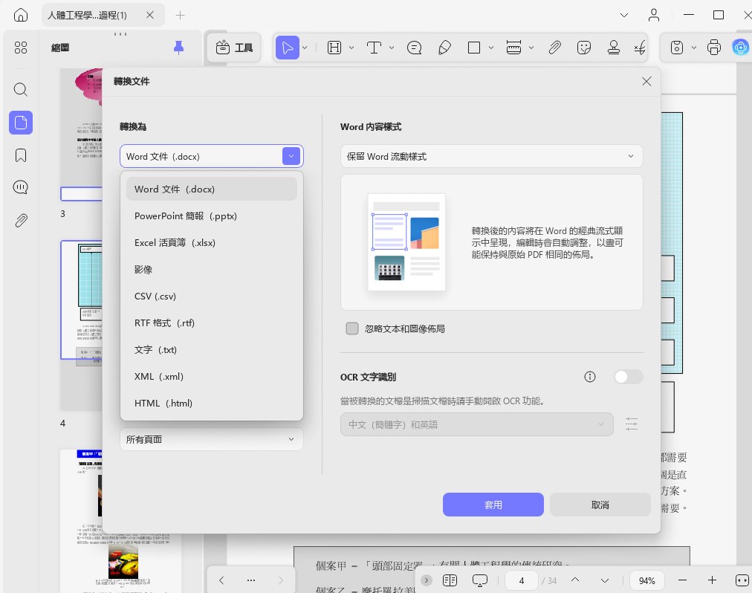Open the page range dropdown
This screenshot has height=593, width=752.
coord(212,439)
